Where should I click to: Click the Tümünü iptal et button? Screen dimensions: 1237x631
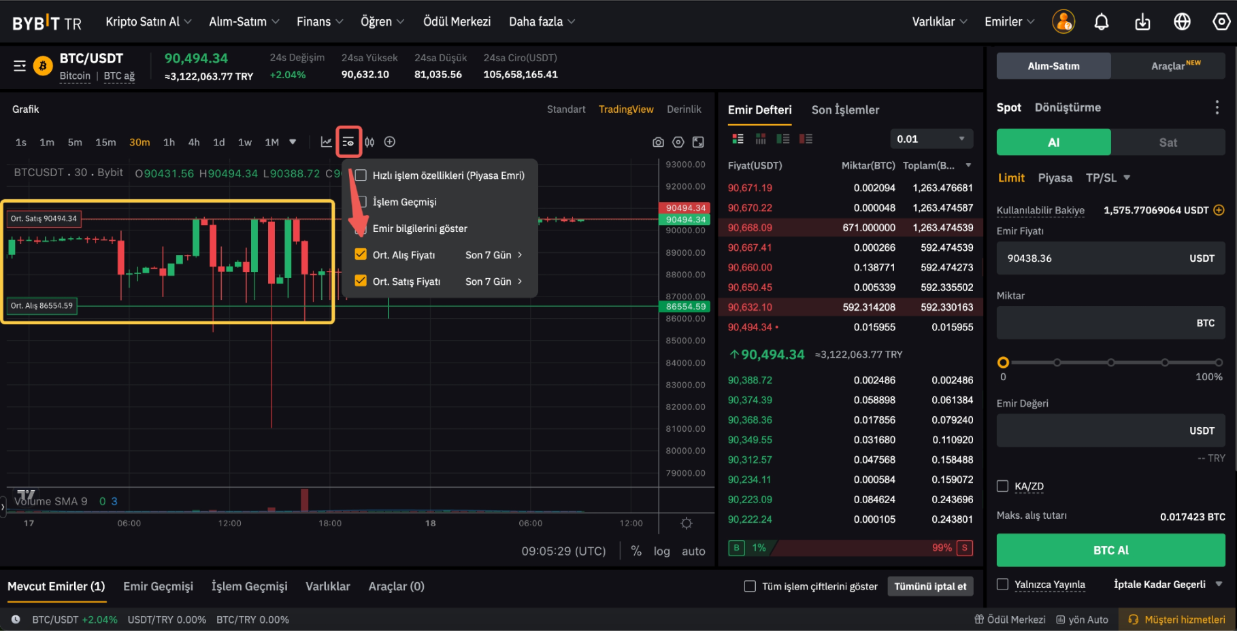tap(929, 586)
